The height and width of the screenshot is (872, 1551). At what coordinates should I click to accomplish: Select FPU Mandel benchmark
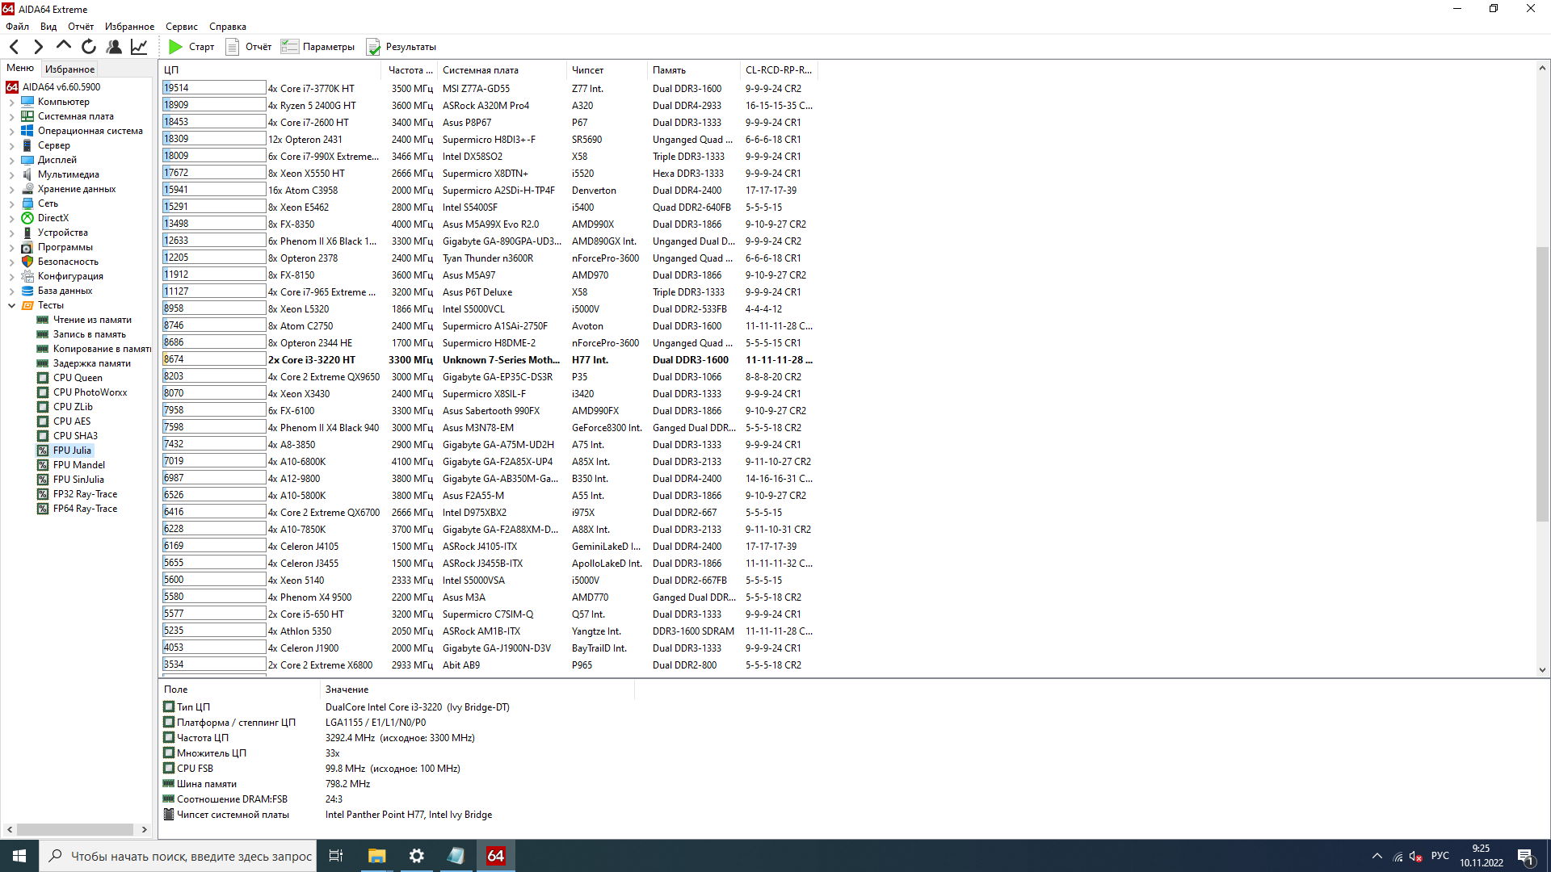78,465
